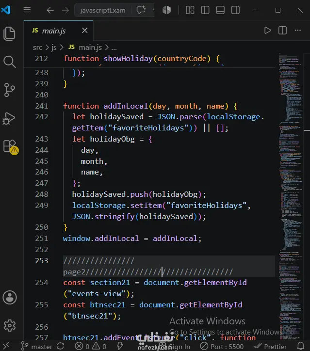Image resolution: width=310 pixels, height=351 pixels.
Task: Click the js folder breadcrumb
Action: [54, 48]
